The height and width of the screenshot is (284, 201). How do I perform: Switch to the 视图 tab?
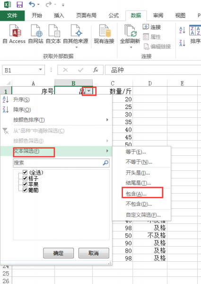click(180, 16)
